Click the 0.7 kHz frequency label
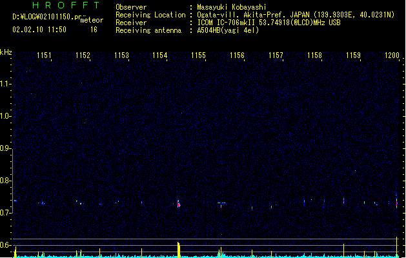406x258 pixels. pos(5,213)
